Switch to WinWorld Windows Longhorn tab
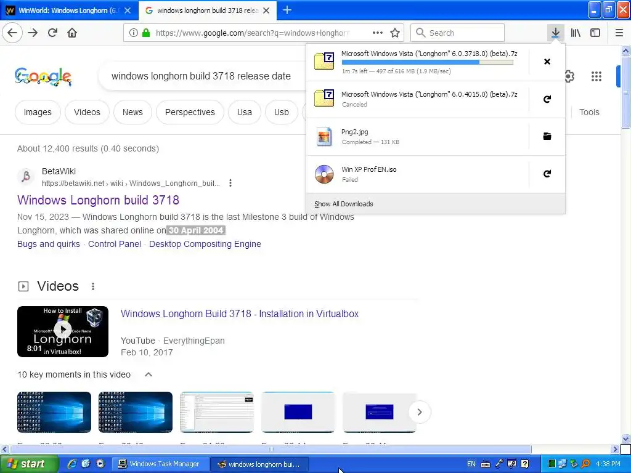This screenshot has width=631, height=473. [x=69, y=10]
